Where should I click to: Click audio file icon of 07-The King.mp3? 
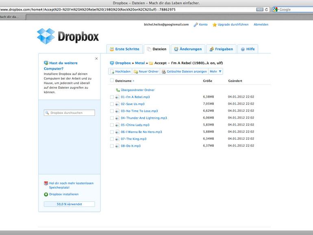117,139
